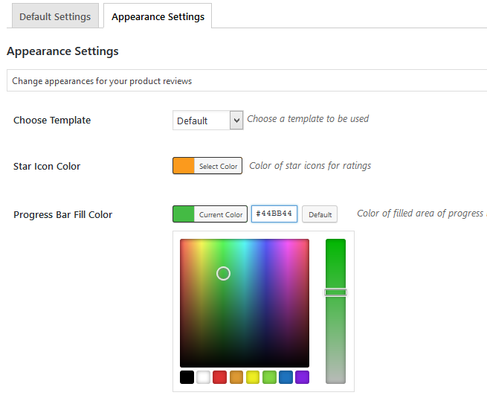Click the Star Icon Color label
Image resolution: width=487 pixels, height=404 pixels.
(47, 167)
